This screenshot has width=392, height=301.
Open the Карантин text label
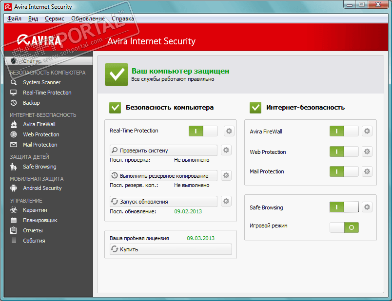[35, 210]
